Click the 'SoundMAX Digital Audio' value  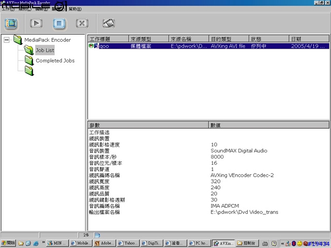coord(239,150)
